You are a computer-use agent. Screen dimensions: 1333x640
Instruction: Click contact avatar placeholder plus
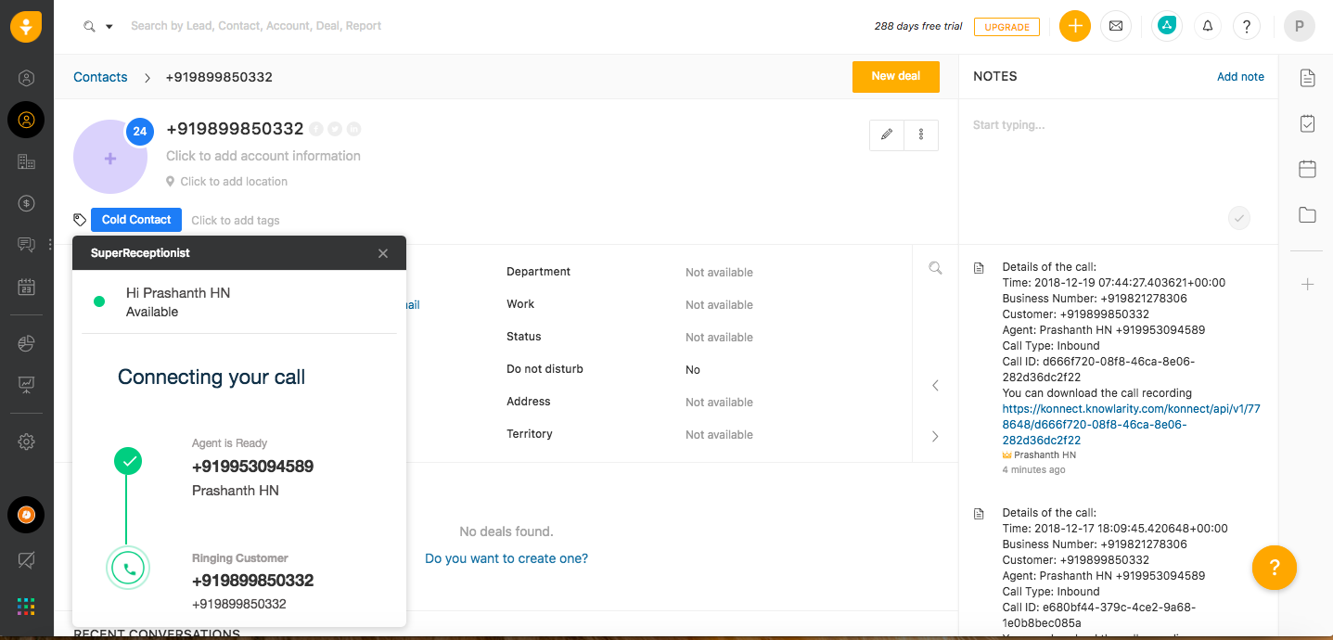pyautogui.click(x=110, y=158)
